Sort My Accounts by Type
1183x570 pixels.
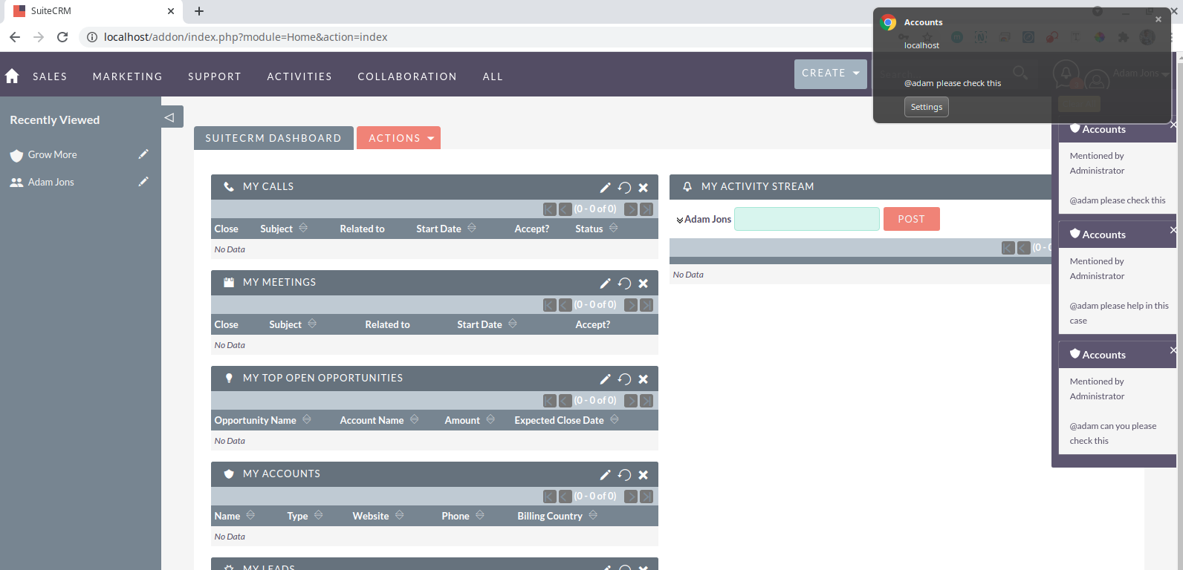point(319,515)
